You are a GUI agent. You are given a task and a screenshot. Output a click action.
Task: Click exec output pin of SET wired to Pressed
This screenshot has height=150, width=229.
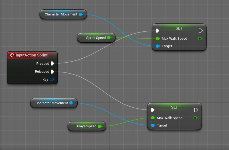click(200, 31)
